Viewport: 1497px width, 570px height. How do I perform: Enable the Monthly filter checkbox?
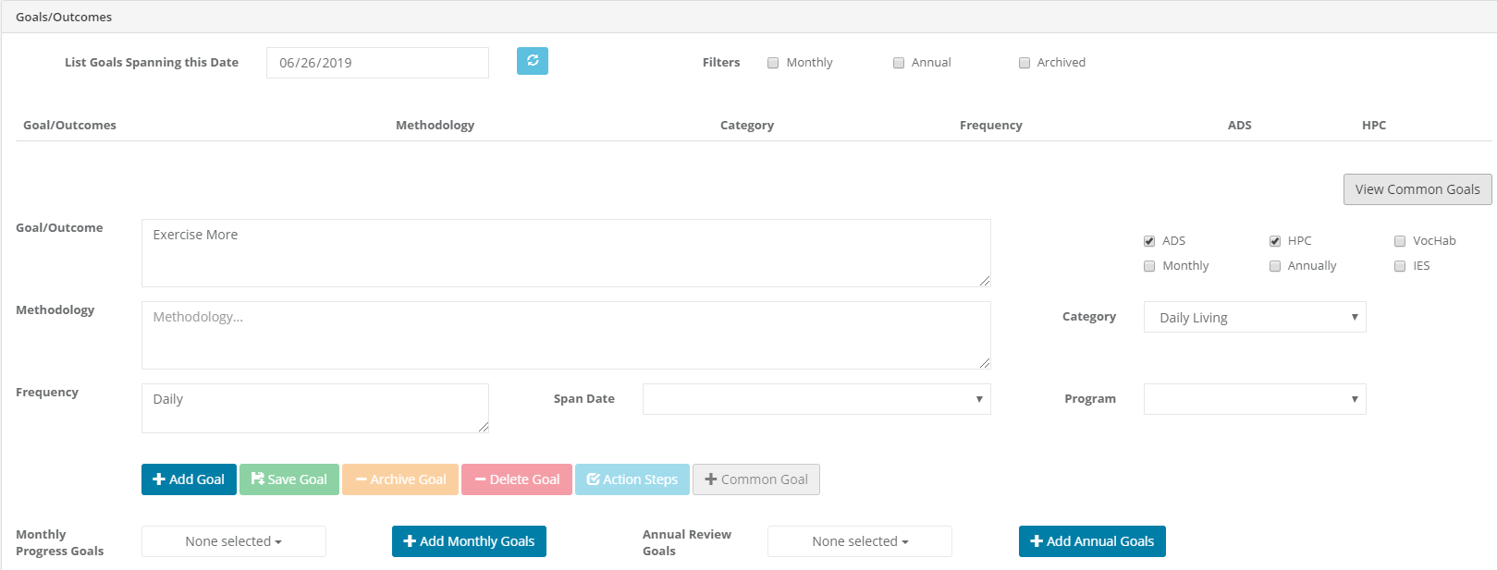click(x=773, y=63)
